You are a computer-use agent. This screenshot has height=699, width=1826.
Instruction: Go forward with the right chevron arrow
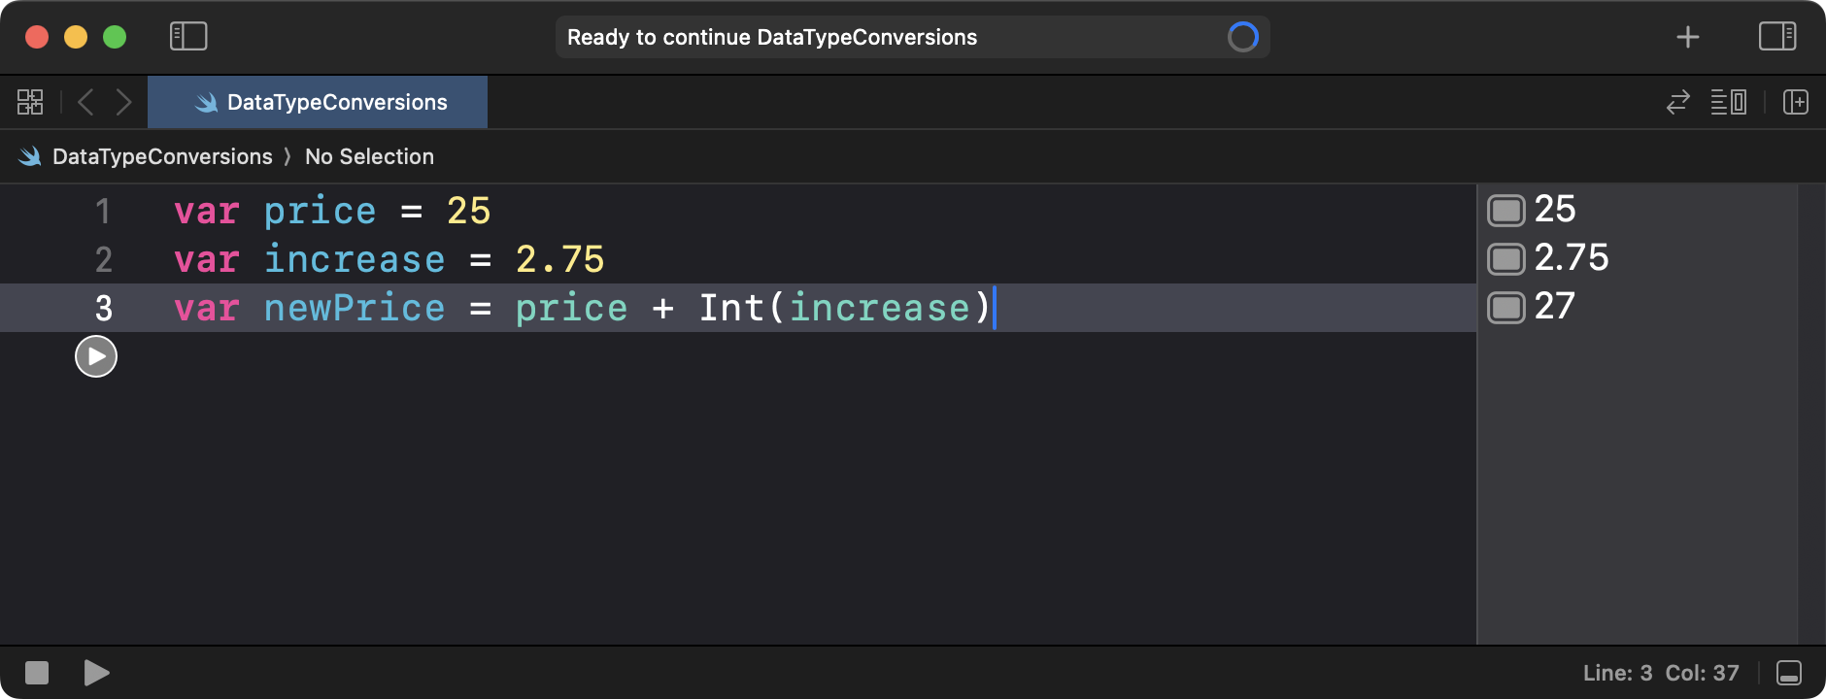coord(123,102)
